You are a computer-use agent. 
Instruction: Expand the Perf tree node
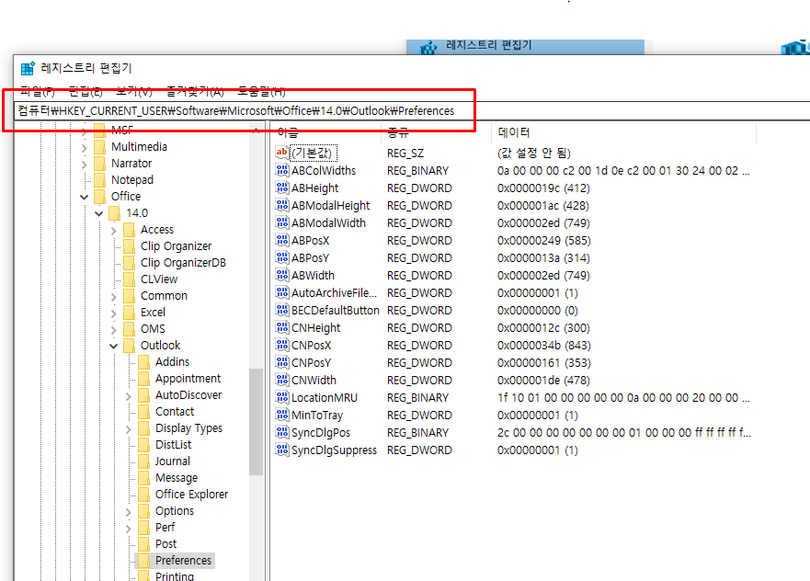click(129, 529)
